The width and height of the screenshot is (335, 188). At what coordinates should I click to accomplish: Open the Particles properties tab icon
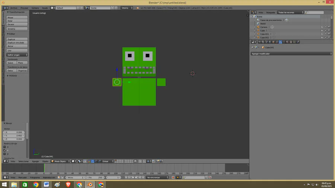(x=294, y=42)
